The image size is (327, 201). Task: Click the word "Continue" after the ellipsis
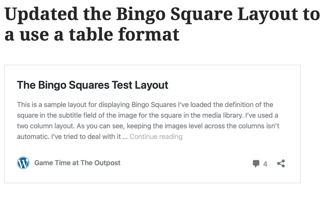144,137
